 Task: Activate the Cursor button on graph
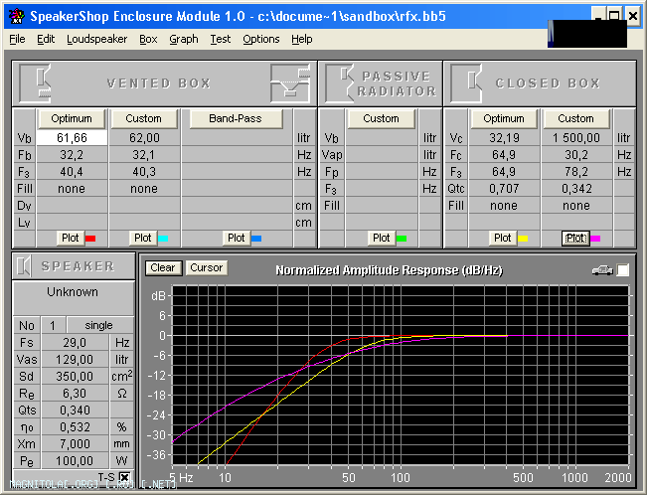point(207,268)
